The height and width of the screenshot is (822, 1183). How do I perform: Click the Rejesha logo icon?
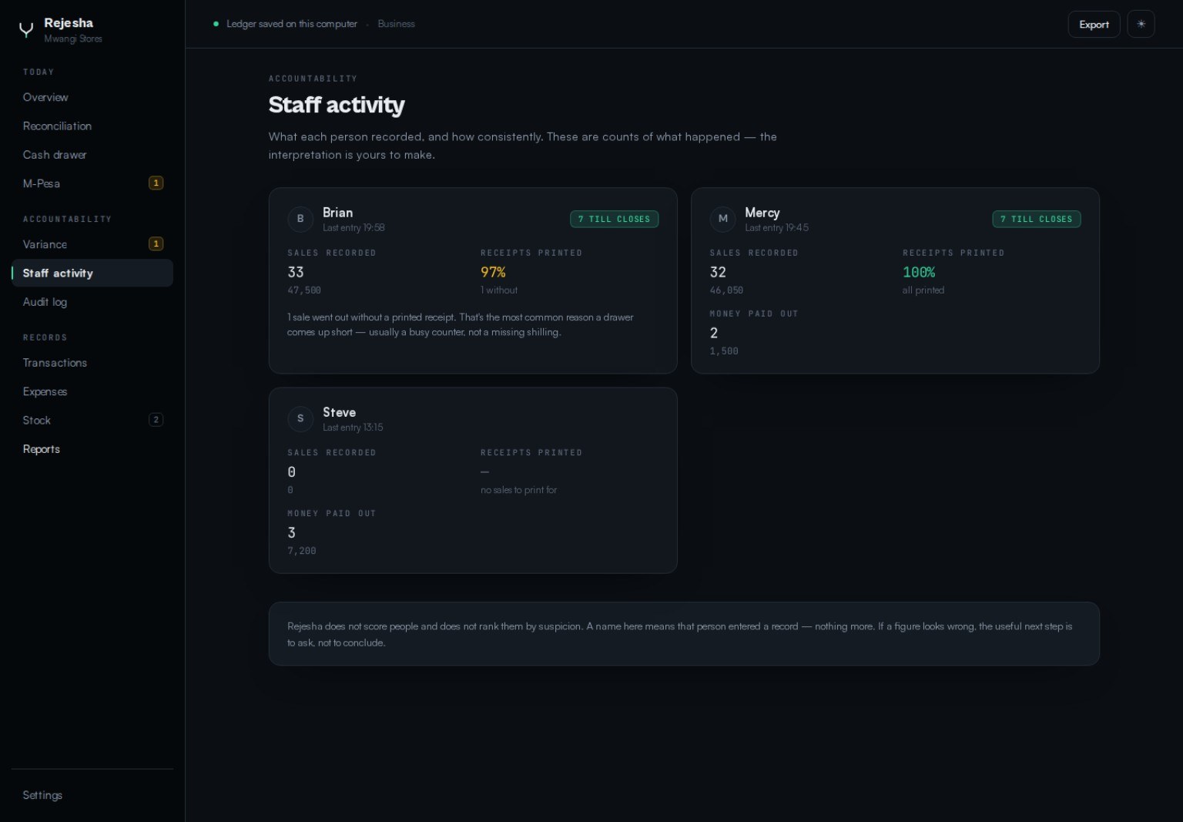point(26,30)
